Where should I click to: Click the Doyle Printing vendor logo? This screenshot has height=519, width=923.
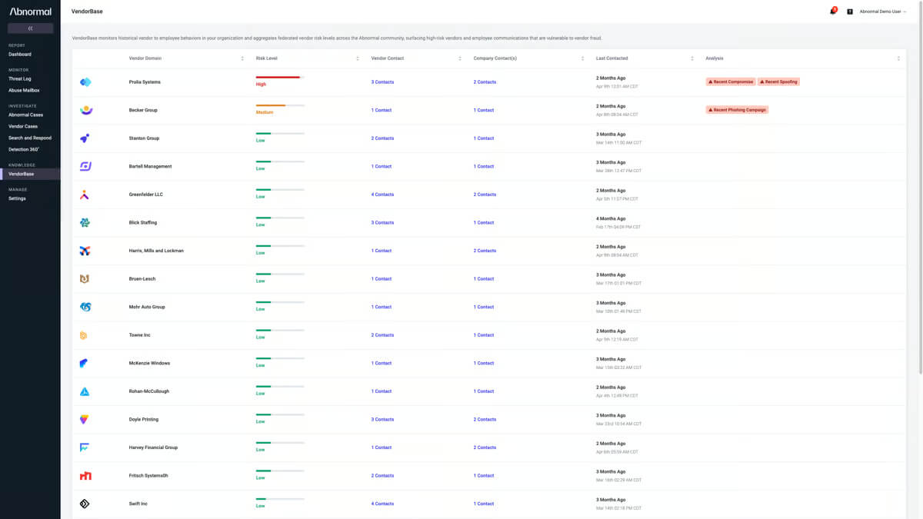click(85, 419)
